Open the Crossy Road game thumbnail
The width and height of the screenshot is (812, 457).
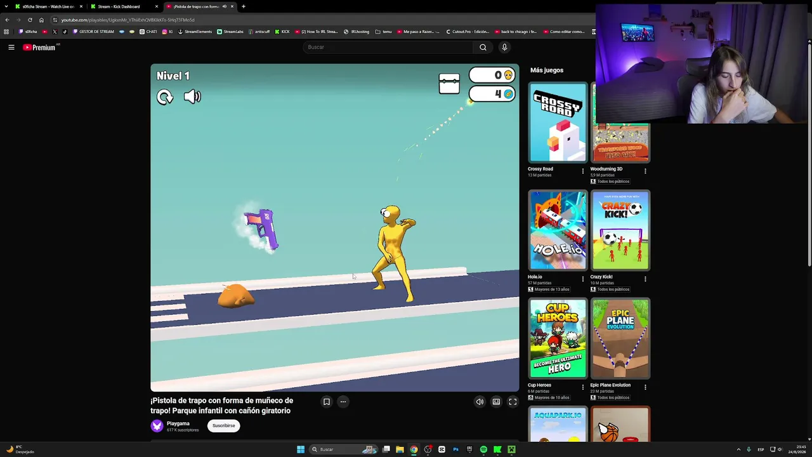pos(558,123)
